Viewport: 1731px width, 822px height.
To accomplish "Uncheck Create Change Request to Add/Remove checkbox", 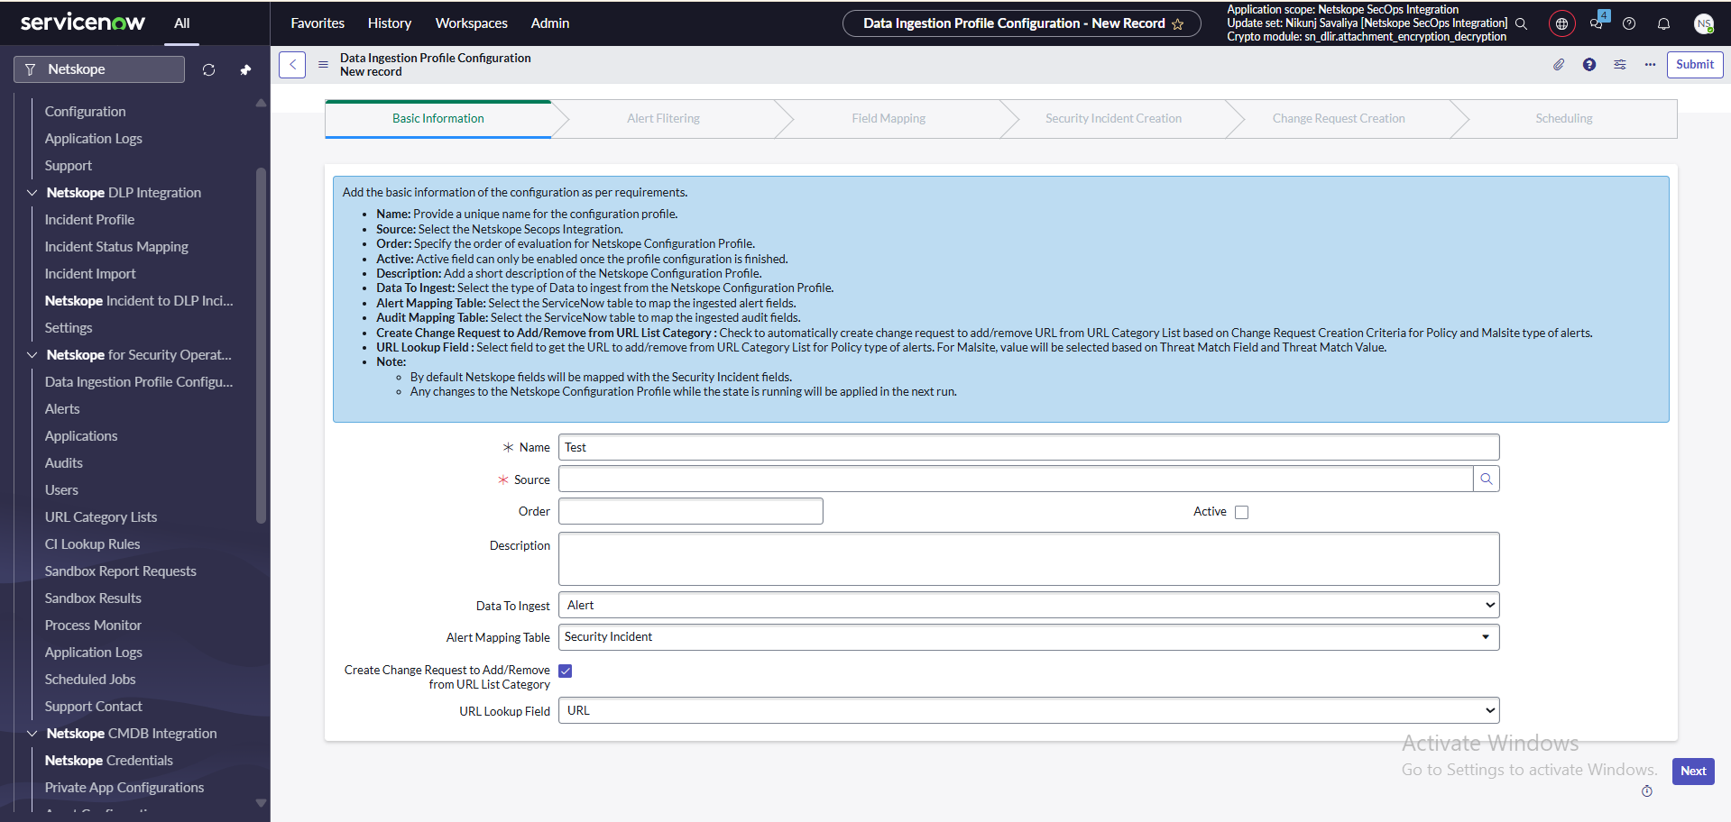I will [566, 671].
